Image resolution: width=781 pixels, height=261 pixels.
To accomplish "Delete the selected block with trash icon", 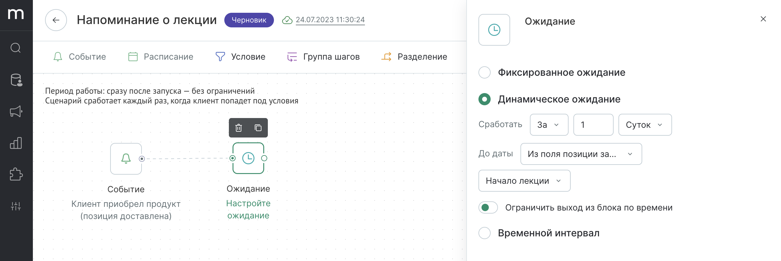I will 239,128.
